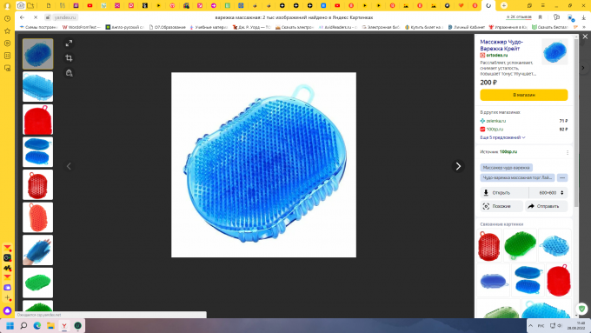Image resolution: width=591 pixels, height=333 pixels.
Task: Search by image fragment icon
Action: pos(69,73)
